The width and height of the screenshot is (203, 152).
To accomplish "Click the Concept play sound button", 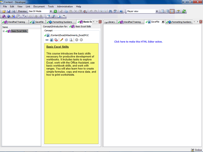I will (x=77, y=40).
